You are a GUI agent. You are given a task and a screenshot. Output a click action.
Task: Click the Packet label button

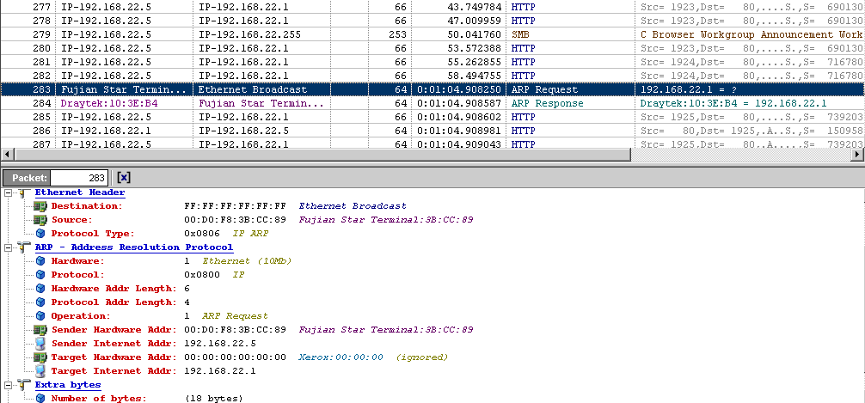coord(27,178)
